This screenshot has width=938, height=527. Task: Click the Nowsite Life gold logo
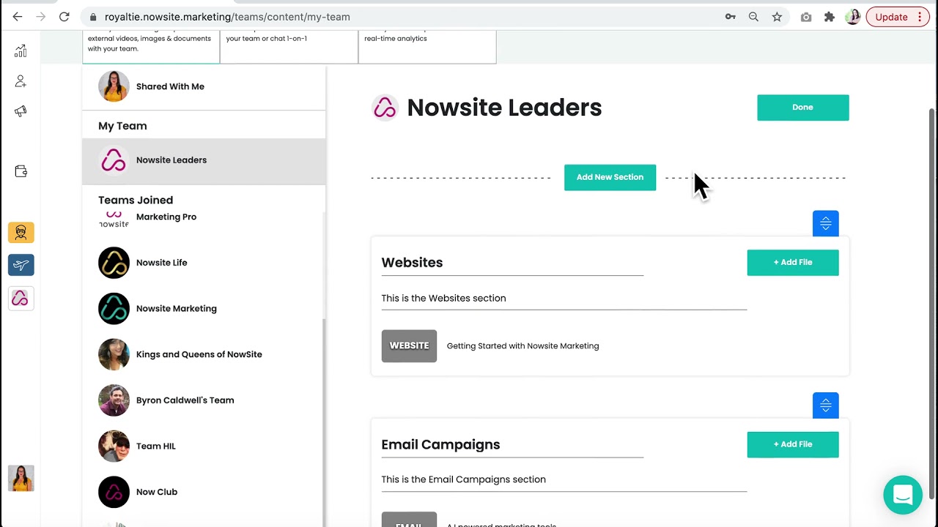pos(114,263)
